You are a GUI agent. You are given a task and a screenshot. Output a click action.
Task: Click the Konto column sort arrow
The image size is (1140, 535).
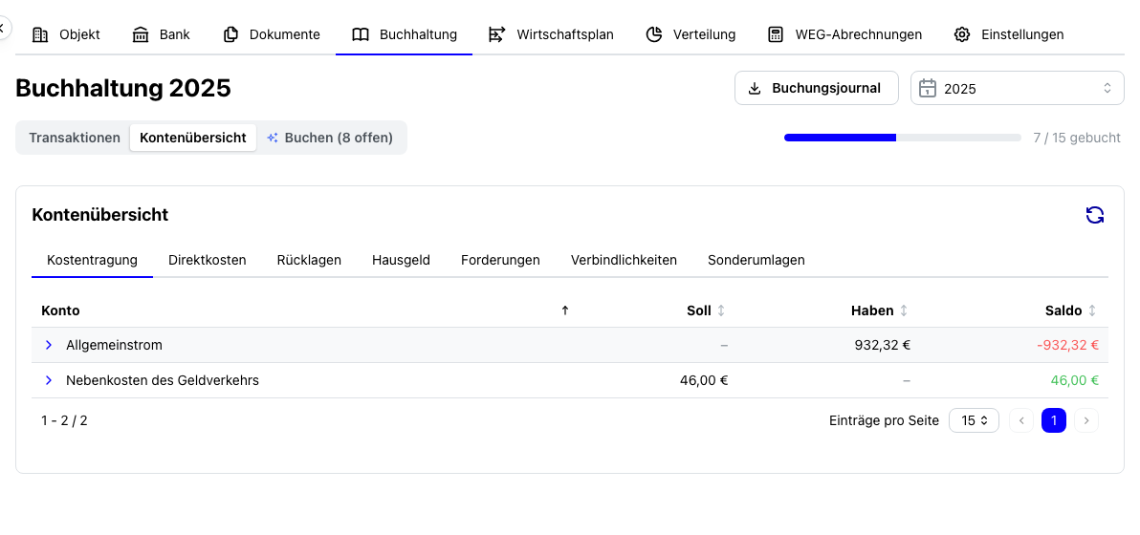click(565, 310)
